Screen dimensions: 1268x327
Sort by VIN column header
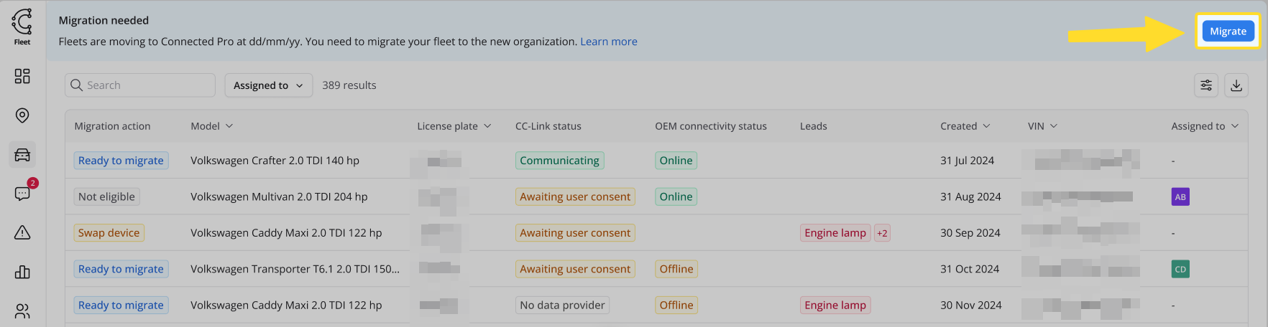coord(1042,126)
